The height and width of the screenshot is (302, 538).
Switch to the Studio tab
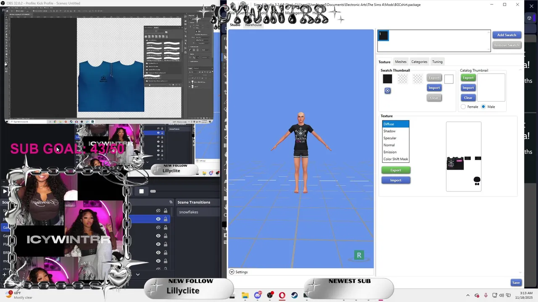pyautogui.click(x=235, y=25)
